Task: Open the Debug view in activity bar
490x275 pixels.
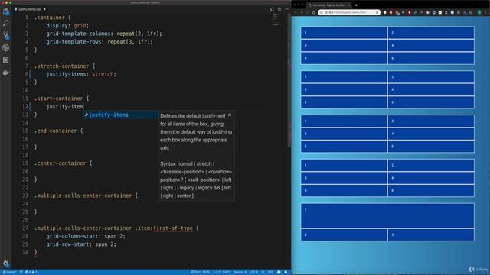Action: [5, 47]
